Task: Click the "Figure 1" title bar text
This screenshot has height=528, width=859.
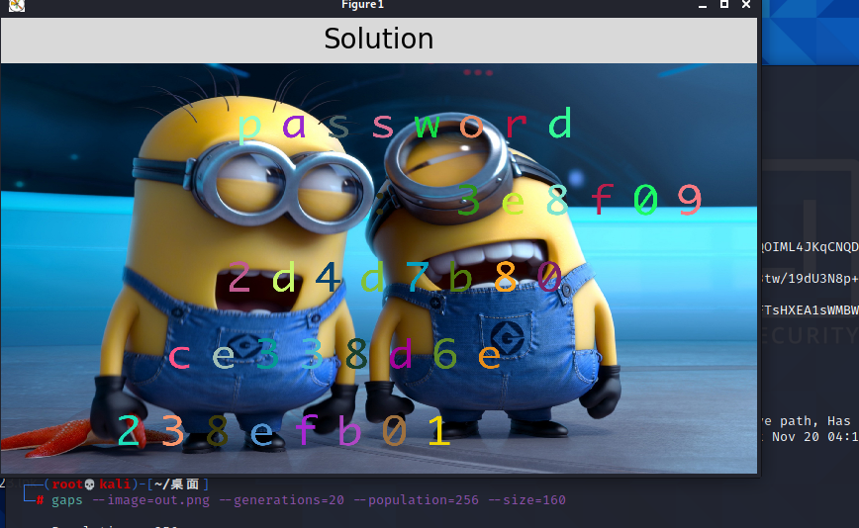Action: [362, 5]
